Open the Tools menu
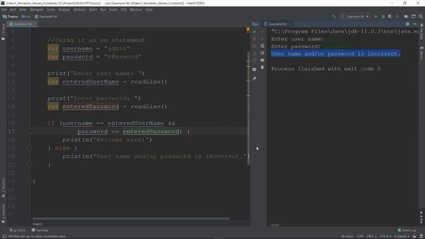 (x=114, y=9)
